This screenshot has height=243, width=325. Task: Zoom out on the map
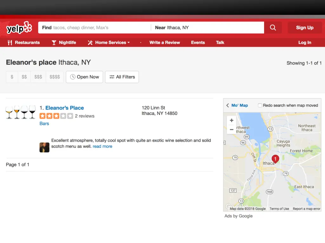tap(231, 129)
